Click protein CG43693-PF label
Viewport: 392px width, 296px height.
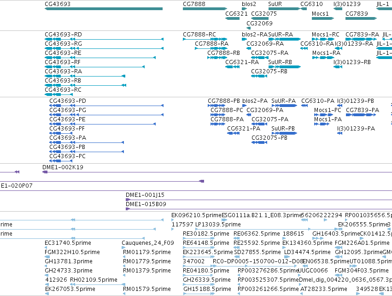pyautogui.click(x=67, y=129)
